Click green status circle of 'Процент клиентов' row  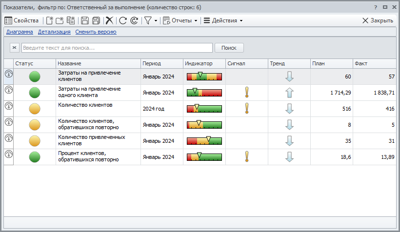(x=35, y=157)
